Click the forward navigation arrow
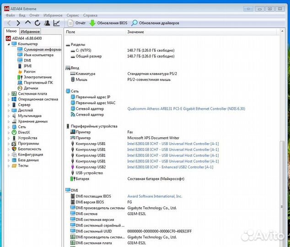Screen dimensions: 290x247 click(18, 23)
